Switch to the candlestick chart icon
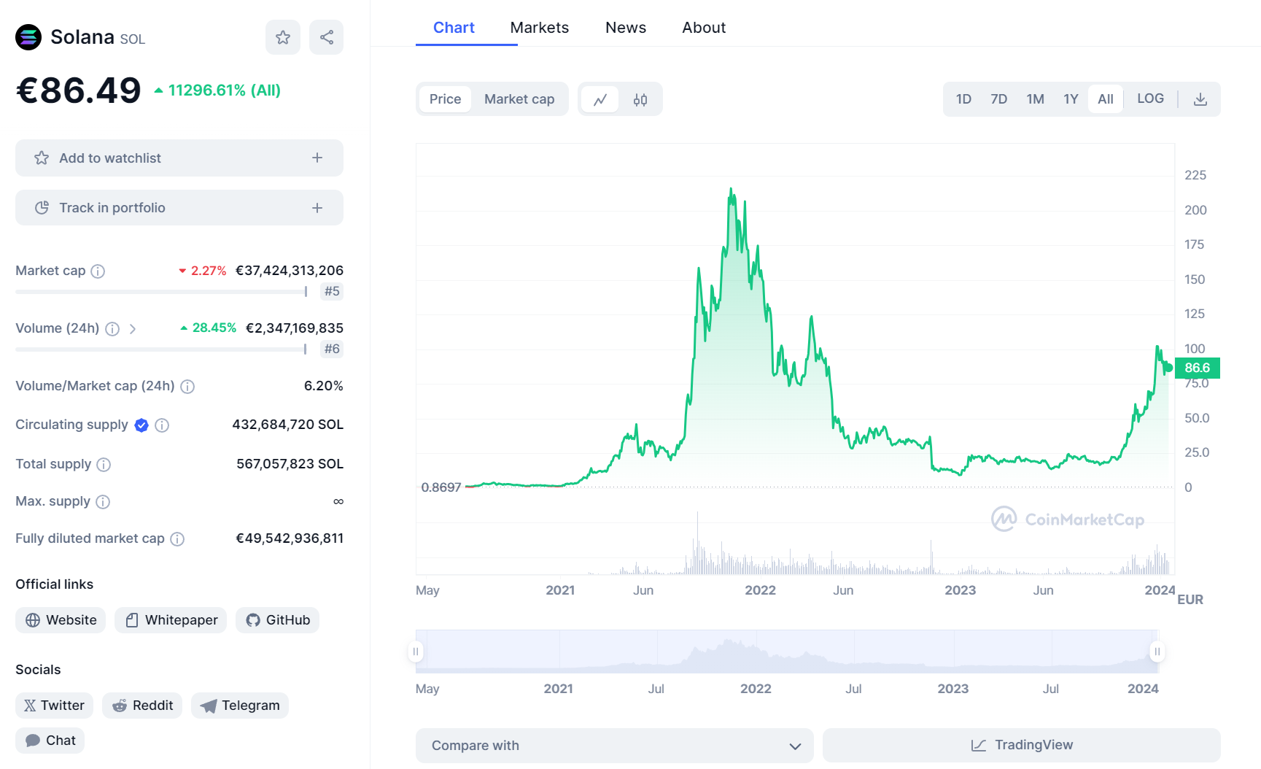The image size is (1261, 769). tap(640, 99)
